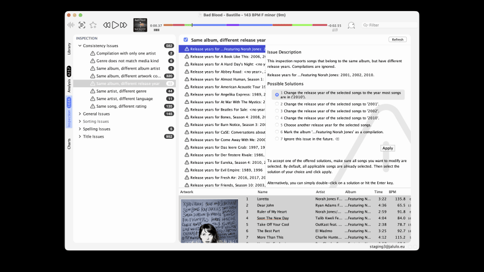Click the Apply button

[388, 148]
